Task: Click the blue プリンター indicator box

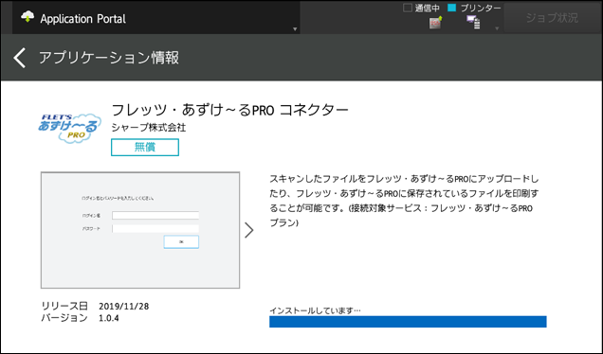Action: (452, 8)
